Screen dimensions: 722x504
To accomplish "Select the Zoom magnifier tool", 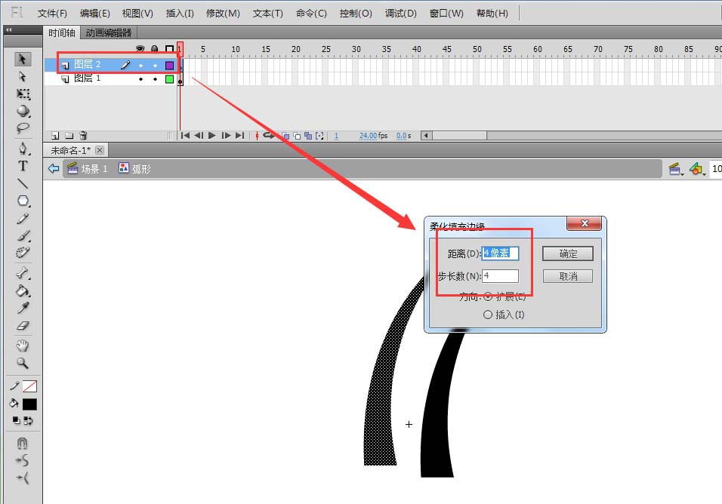I will pos(22,363).
